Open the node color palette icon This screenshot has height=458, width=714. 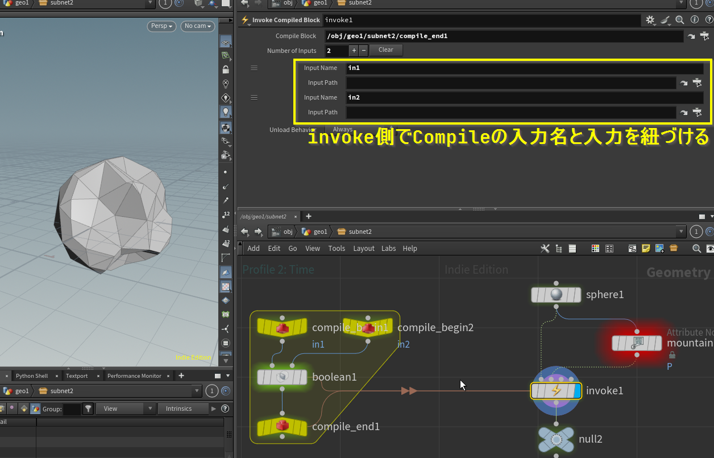[596, 249]
